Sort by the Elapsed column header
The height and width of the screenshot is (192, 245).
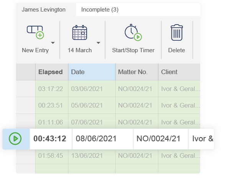52,72
